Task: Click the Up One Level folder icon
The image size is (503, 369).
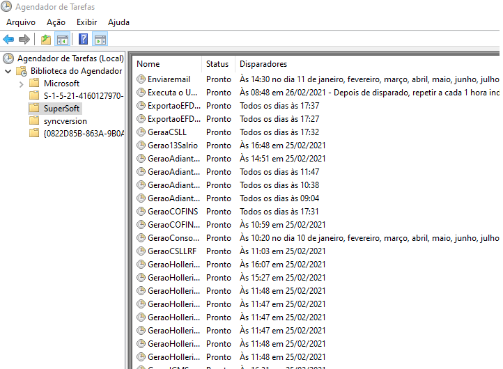Action: (46, 40)
